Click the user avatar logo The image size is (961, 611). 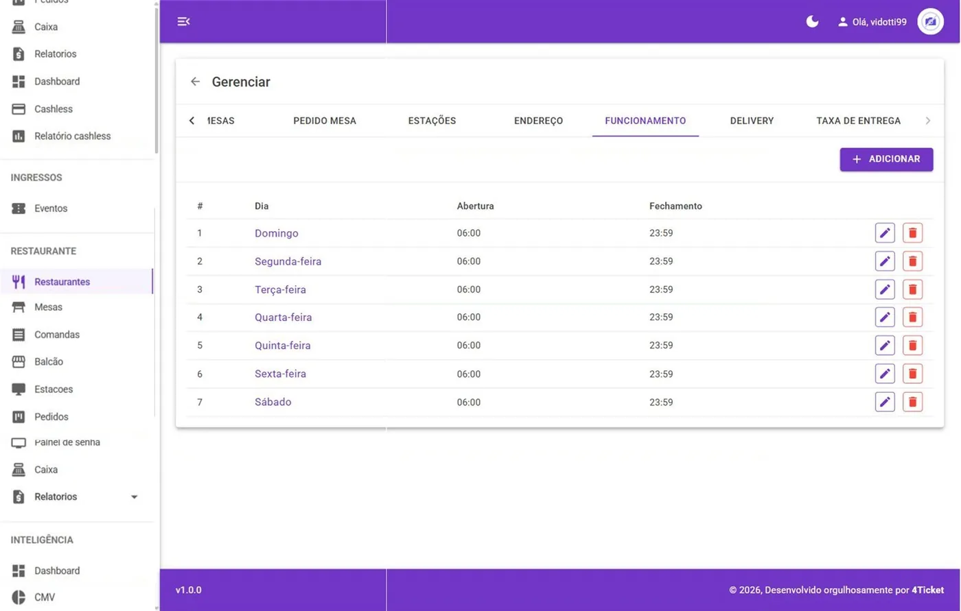click(x=930, y=22)
